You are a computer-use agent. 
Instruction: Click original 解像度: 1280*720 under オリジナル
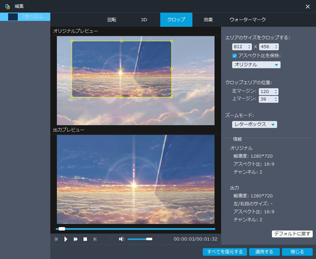pos(253,156)
